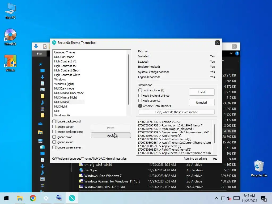
Task: Enable Hook explorer (!) checkbox
Action: tap(140, 90)
